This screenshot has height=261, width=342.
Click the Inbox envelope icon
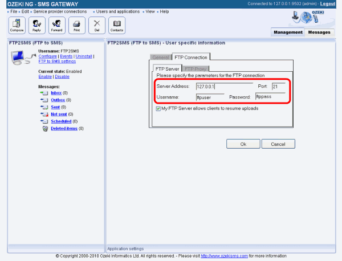[44, 93]
